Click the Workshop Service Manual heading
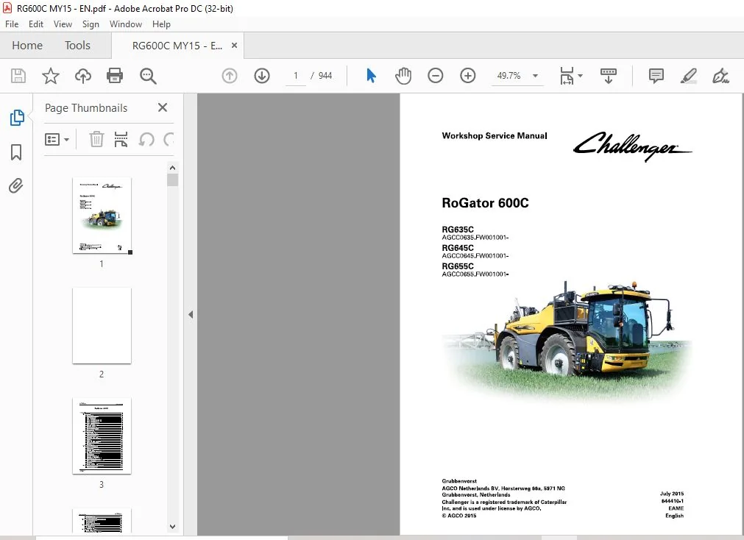 (495, 135)
